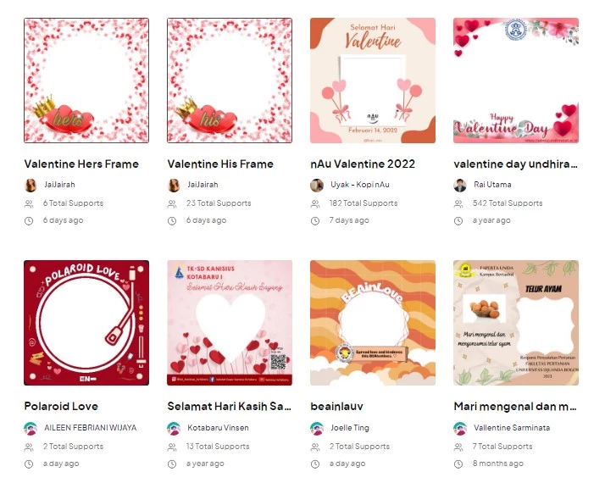Viewport: 605px width, 483px height.
Task: Open the Happy Valentine Day undhira frame image
Action: [x=516, y=80]
